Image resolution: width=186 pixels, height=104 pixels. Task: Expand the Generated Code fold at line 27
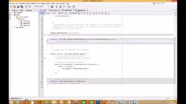45,35
